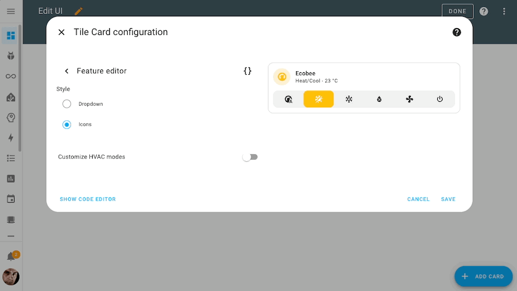Enable Customize HVAC modes switch
Viewport: 517px width, 291px height.
250,157
